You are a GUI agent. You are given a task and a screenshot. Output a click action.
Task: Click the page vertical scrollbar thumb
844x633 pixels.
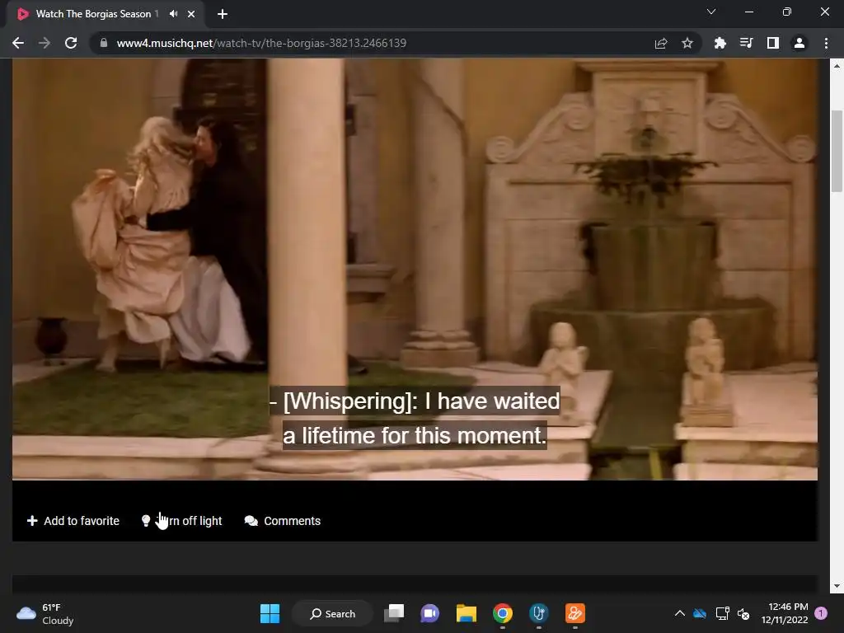837,151
